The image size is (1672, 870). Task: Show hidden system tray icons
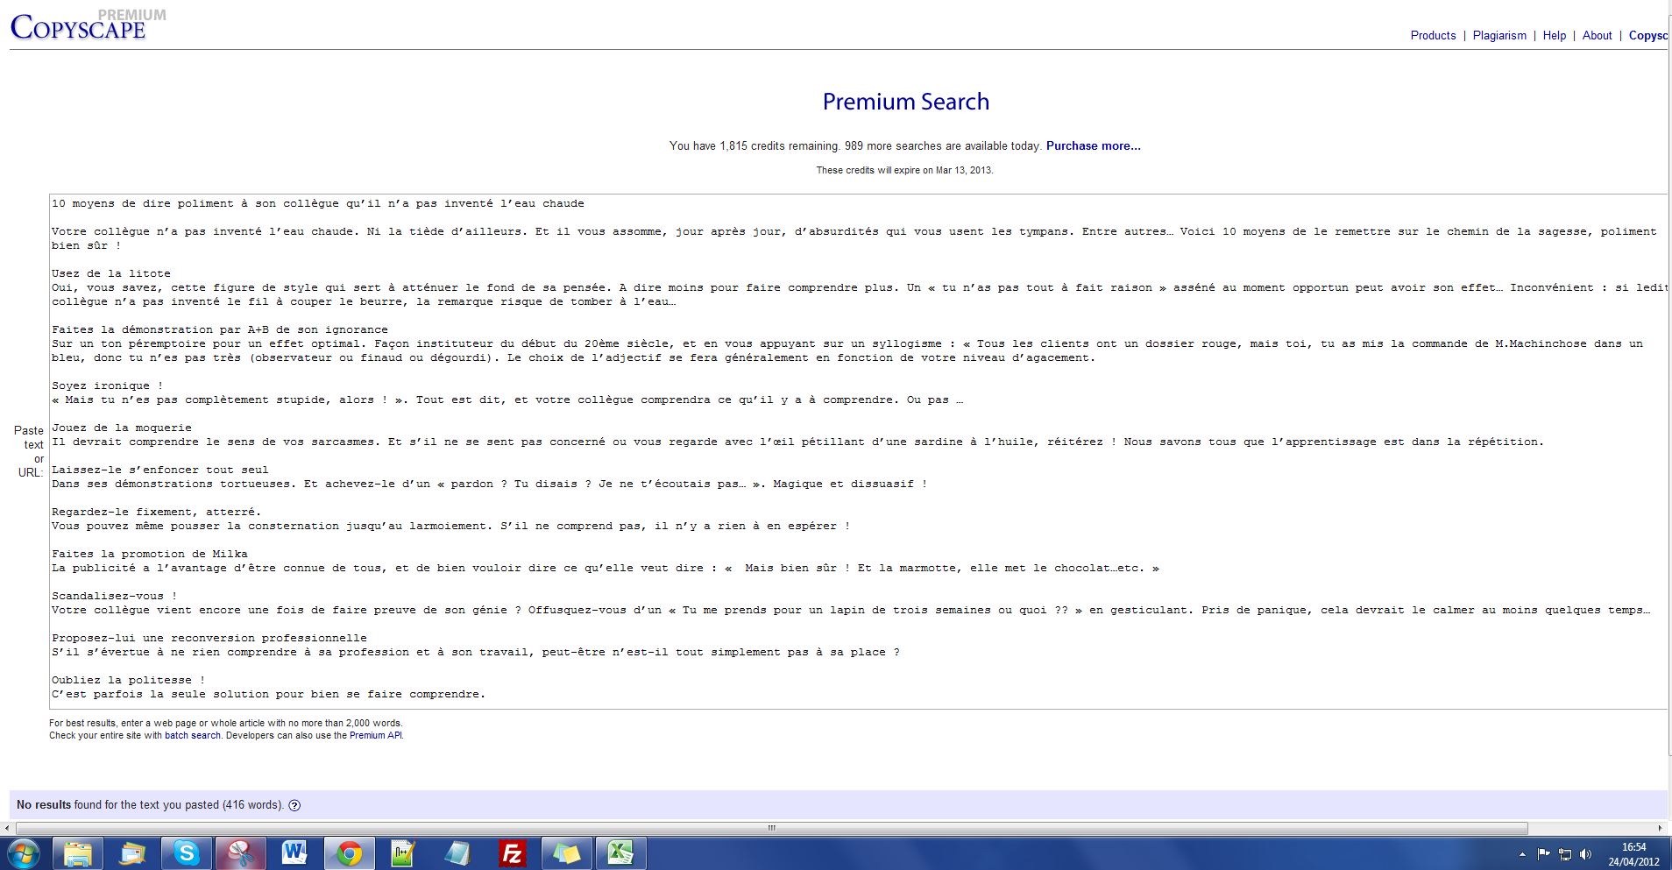point(1522,854)
